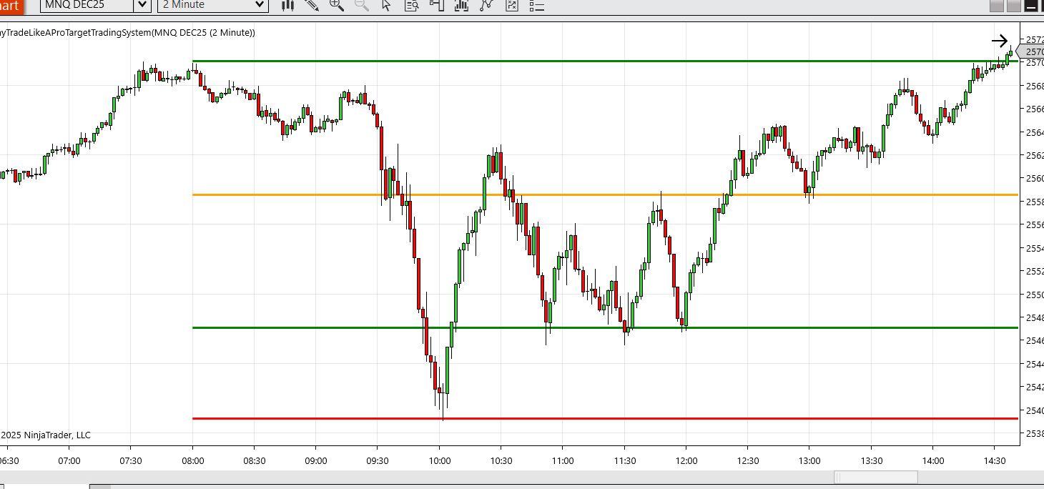Click the Chart tab label

pyautogui.click(x=10, y=6)
